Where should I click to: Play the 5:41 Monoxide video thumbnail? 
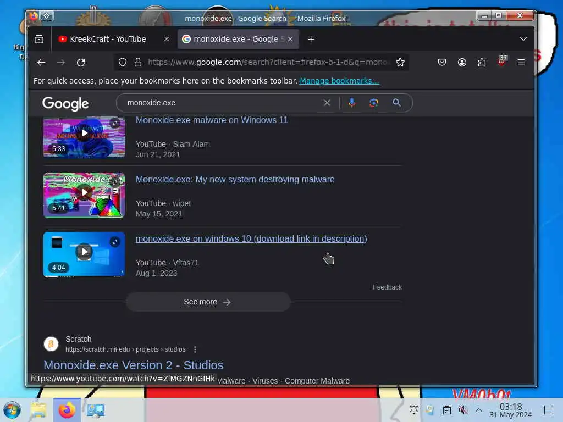pos(84,195)
